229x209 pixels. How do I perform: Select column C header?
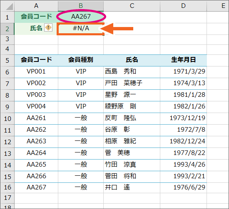132,6
